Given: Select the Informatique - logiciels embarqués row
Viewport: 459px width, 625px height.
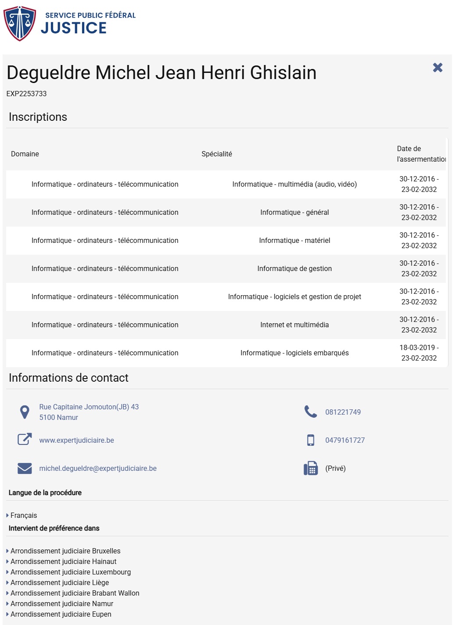Looking at the screenshot, I should point(294,353).
